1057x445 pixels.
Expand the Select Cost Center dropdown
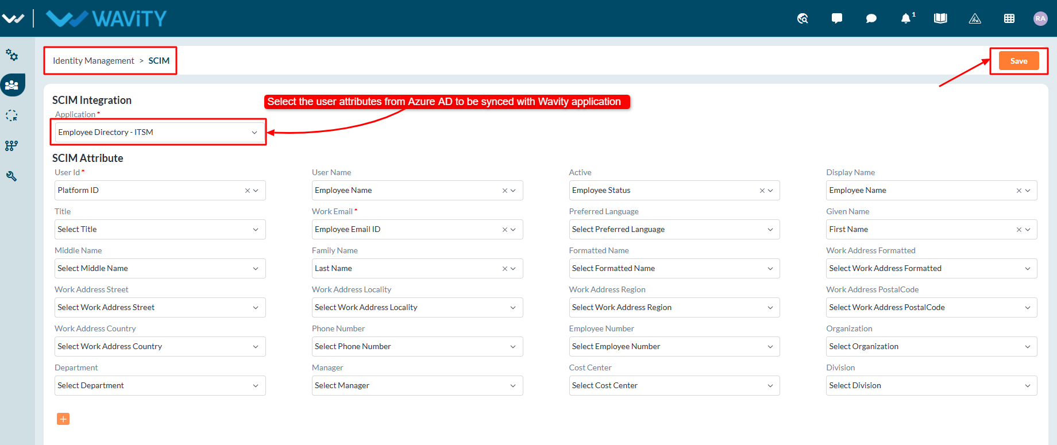click(x=674, y=386)
